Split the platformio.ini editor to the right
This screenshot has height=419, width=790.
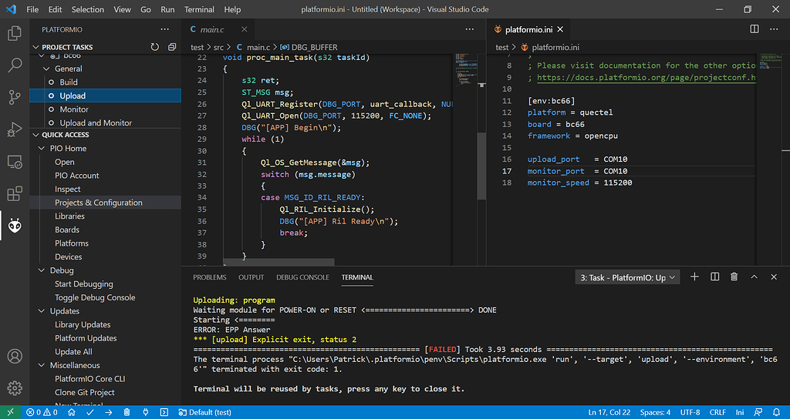pos(755,29)
